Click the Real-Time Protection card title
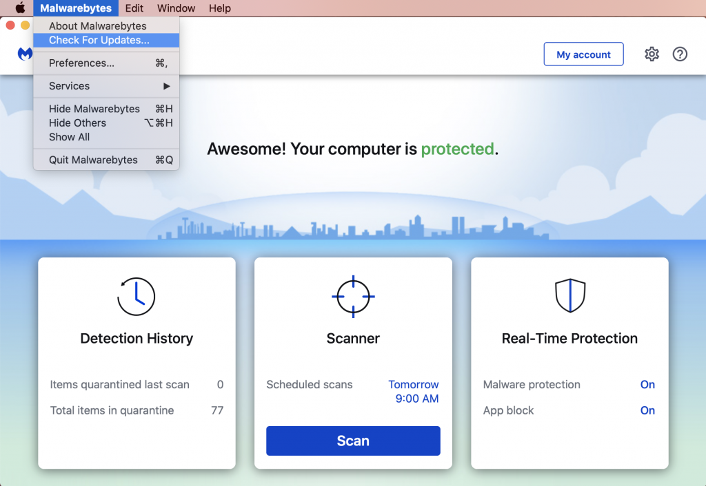The image size is (706, 486). [569, 338]
